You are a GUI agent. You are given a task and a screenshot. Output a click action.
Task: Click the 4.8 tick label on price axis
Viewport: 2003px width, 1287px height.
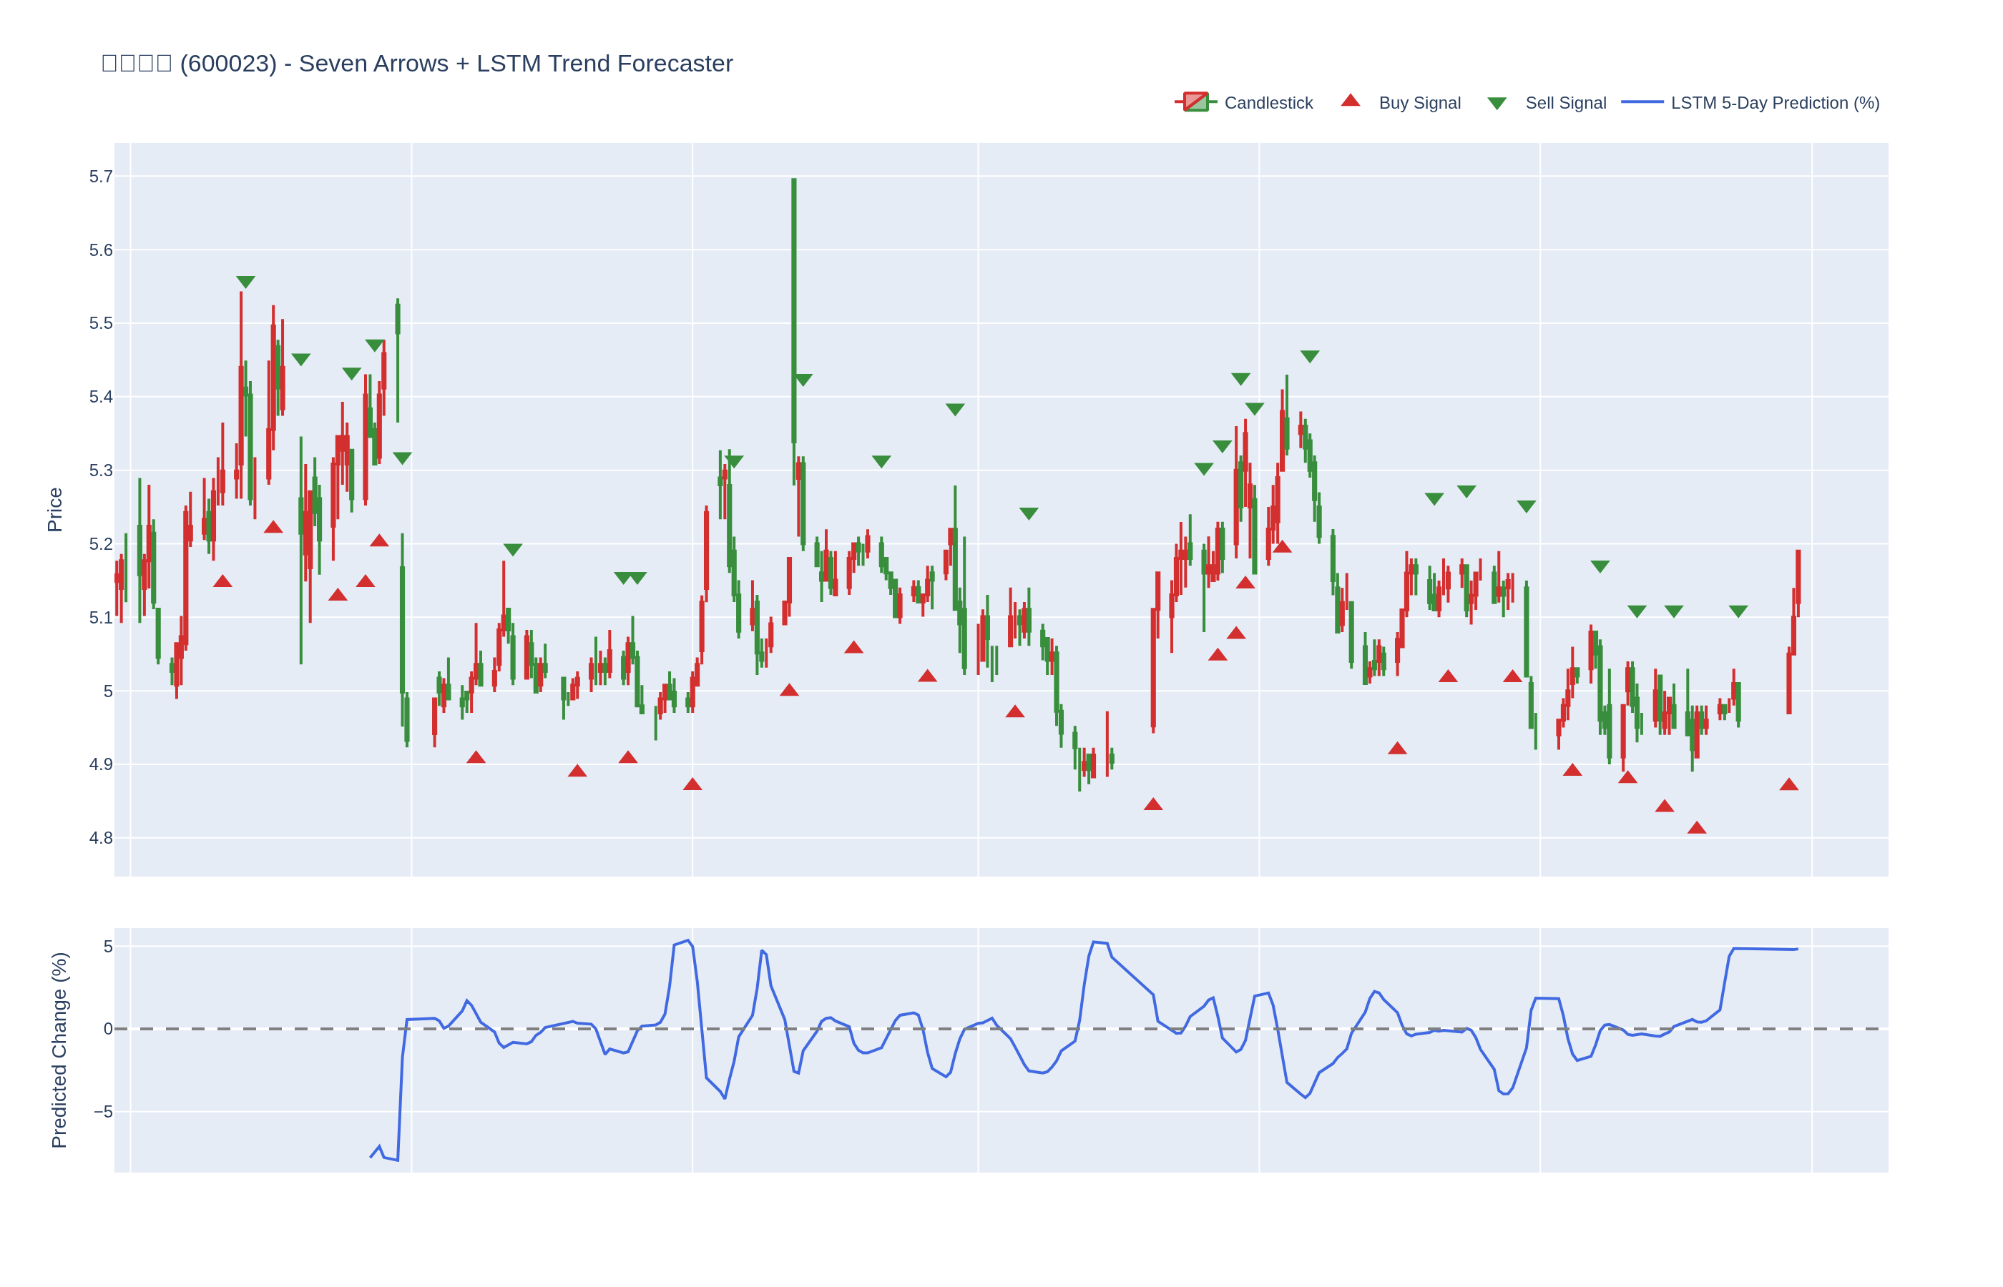pos(100,838)
